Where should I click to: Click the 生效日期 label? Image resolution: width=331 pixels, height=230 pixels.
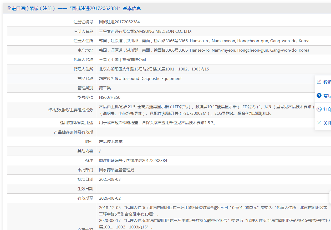click(85, 189)
